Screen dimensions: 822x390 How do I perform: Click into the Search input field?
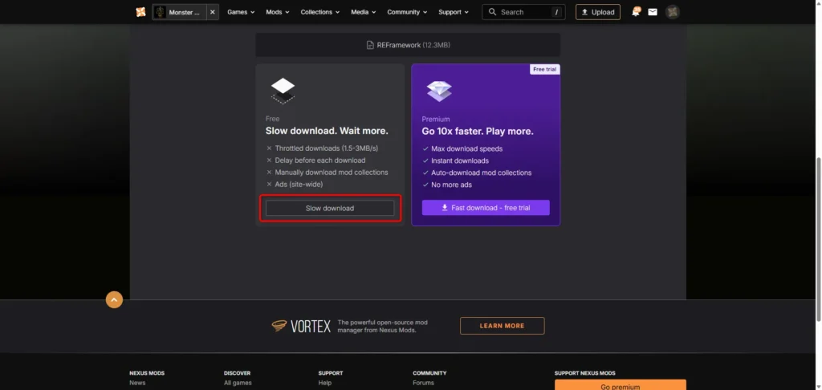523,12
